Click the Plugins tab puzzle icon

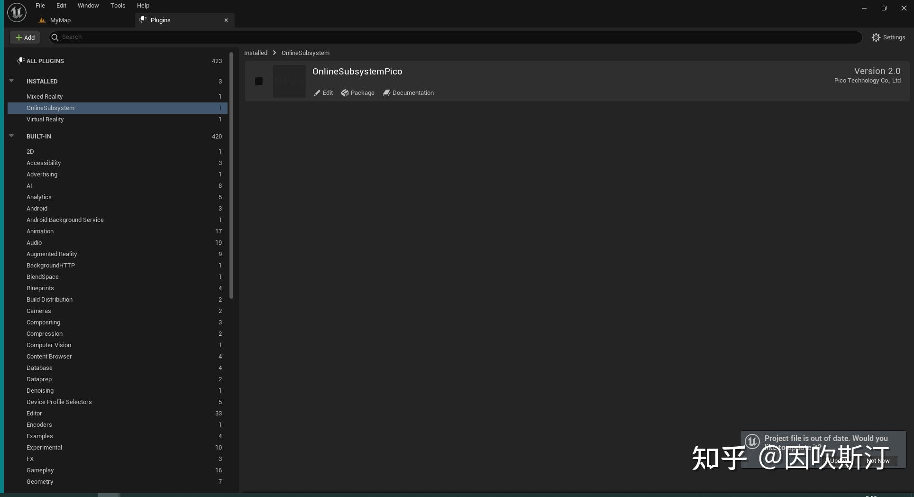[143, 20]
